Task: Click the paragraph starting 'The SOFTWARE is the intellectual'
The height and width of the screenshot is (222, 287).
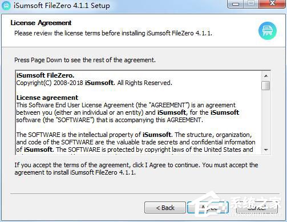Action: tap(136, 142)
